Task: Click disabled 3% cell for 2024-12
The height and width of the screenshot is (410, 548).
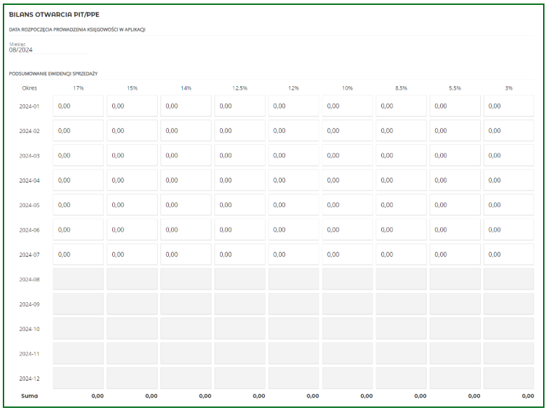Action: click(509, 379)
